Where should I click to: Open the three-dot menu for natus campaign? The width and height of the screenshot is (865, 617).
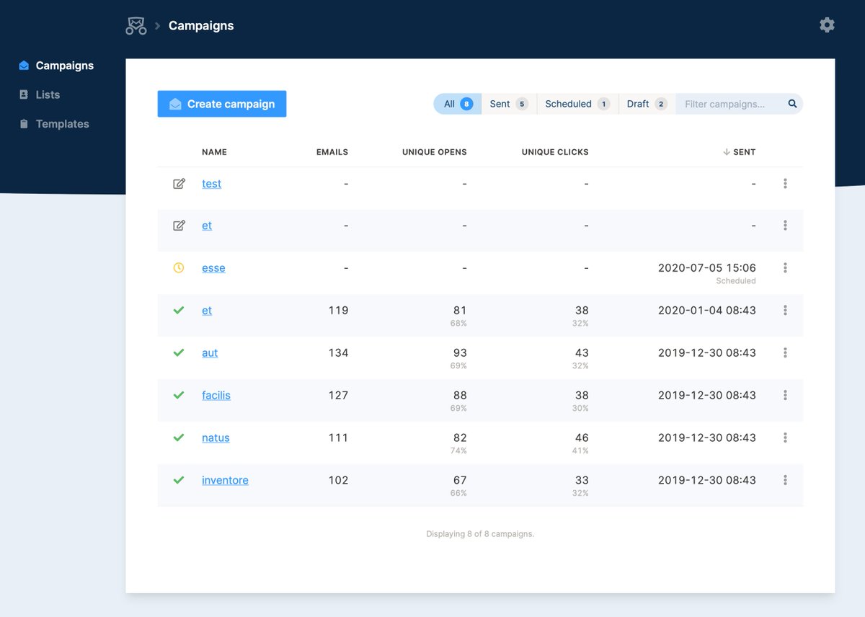tap(785, 438)
